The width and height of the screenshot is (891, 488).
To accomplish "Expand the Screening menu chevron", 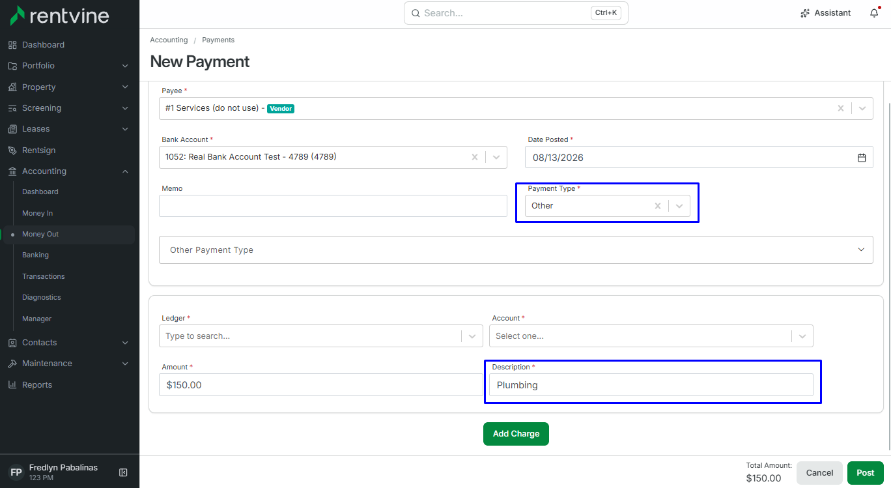I will pyautogui.click(x=125, y=108).
